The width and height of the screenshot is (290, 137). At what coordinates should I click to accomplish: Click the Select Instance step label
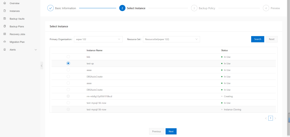click(x=136, y=8)
